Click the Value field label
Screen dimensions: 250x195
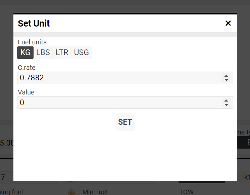(x=26, y=92)
